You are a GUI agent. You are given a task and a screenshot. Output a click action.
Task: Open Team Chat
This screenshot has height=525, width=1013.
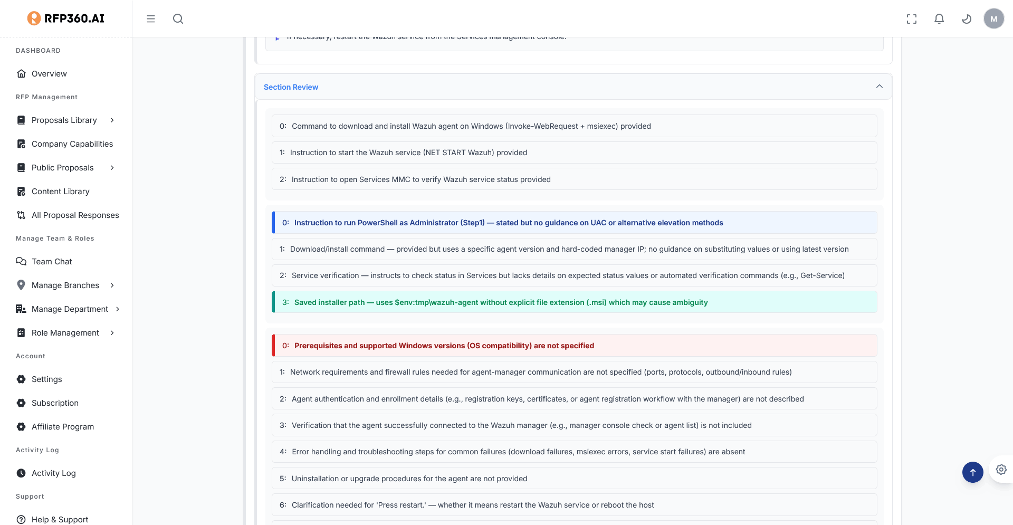(52, 262)
